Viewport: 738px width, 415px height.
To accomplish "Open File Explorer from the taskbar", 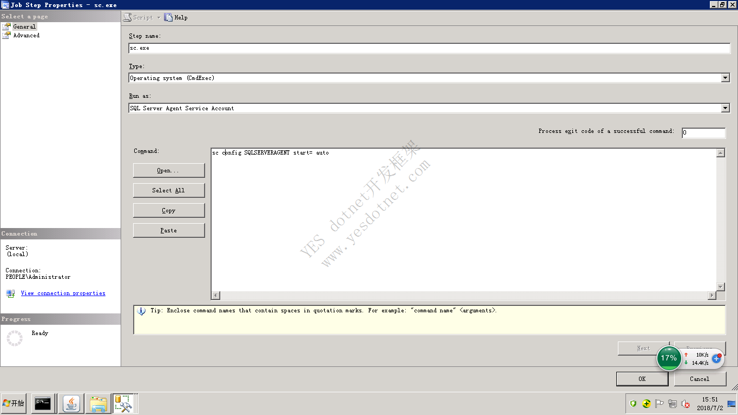I will pyautogui.click(x=98, y=404).
